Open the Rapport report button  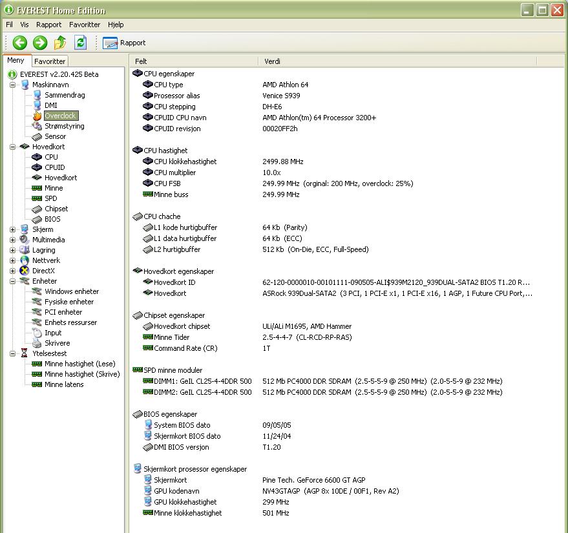point(124,43)
